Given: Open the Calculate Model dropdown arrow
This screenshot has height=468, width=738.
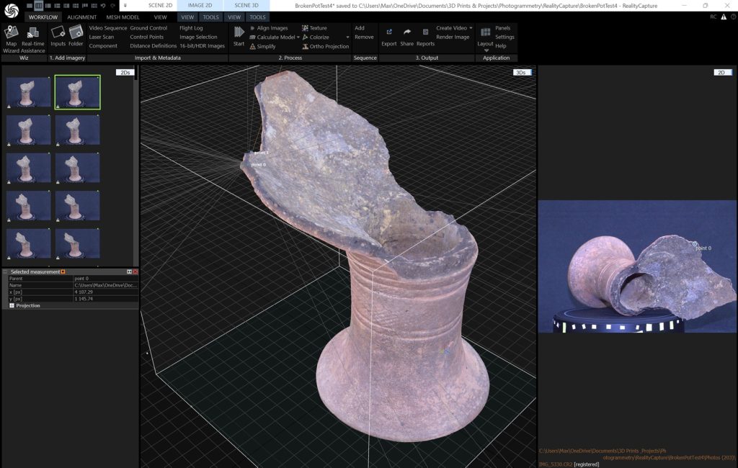Looking at the screenshot, I should 298,37.
